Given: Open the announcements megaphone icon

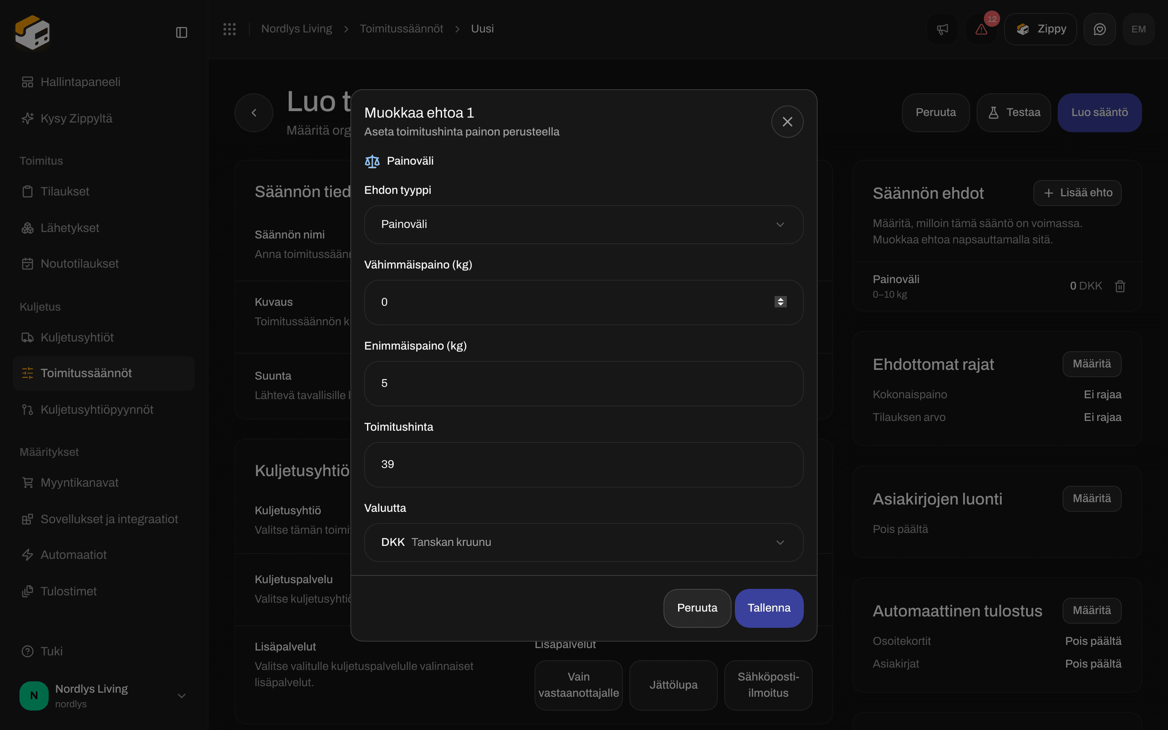Looking at the screenshot, I should (942, 29).
